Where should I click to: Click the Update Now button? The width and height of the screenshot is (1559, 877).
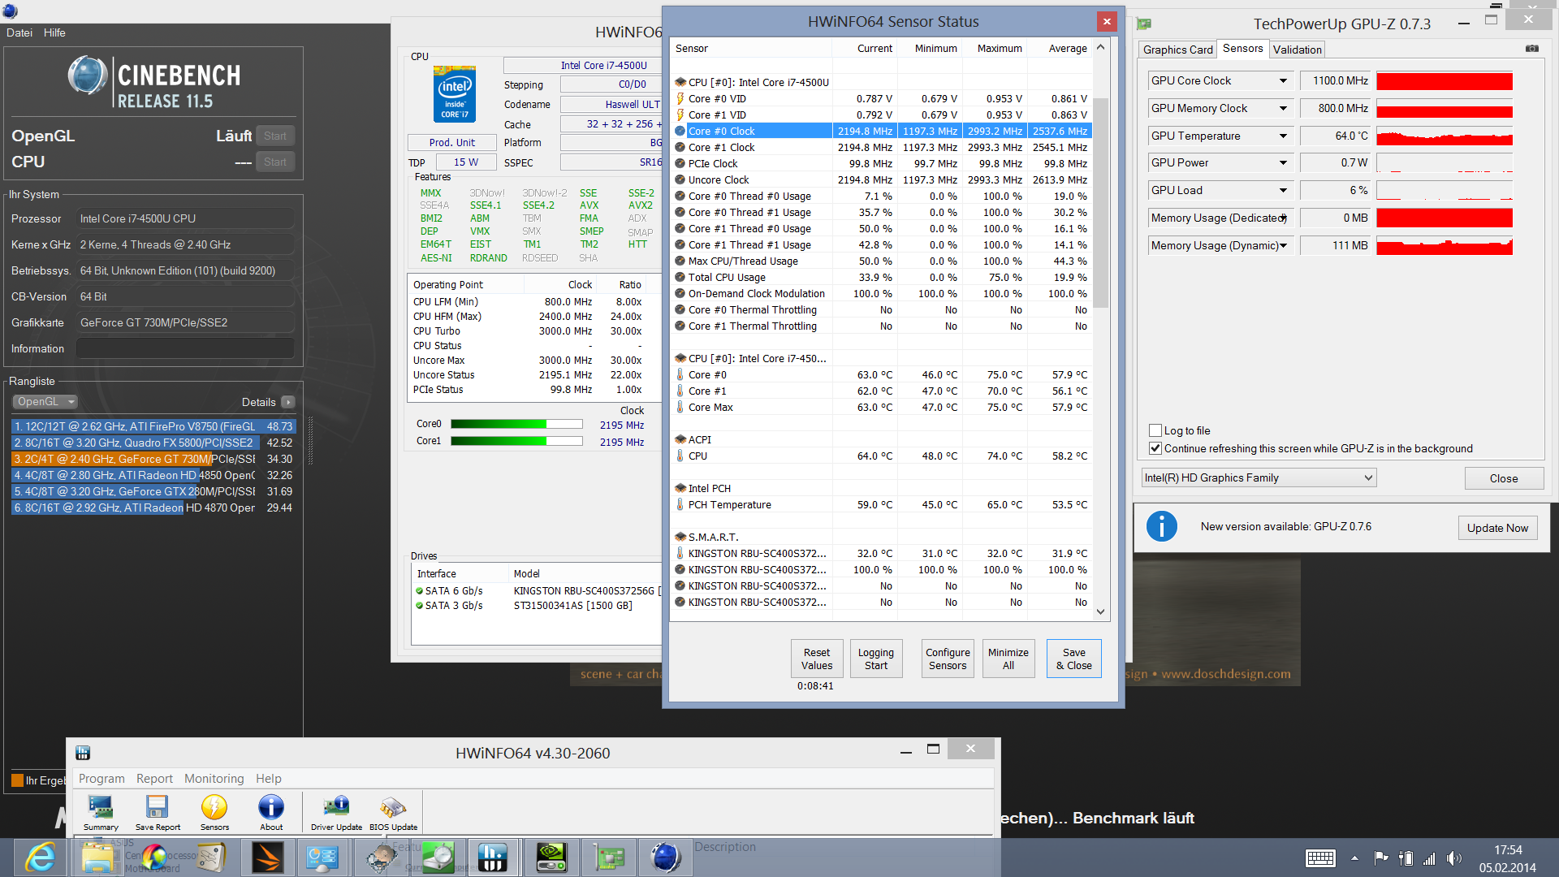tap(1496, 528)
